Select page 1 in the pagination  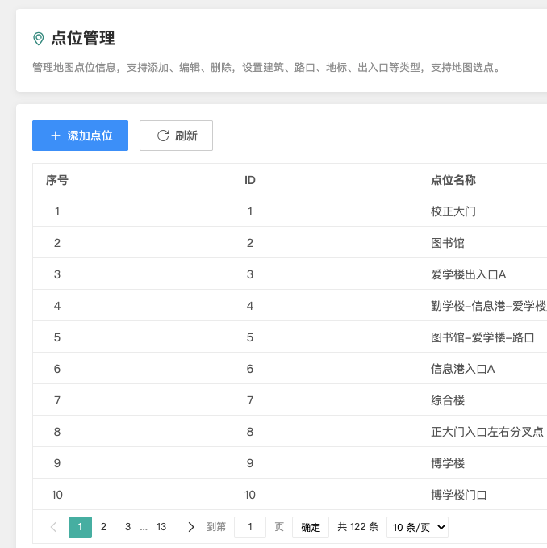(80, 527)
